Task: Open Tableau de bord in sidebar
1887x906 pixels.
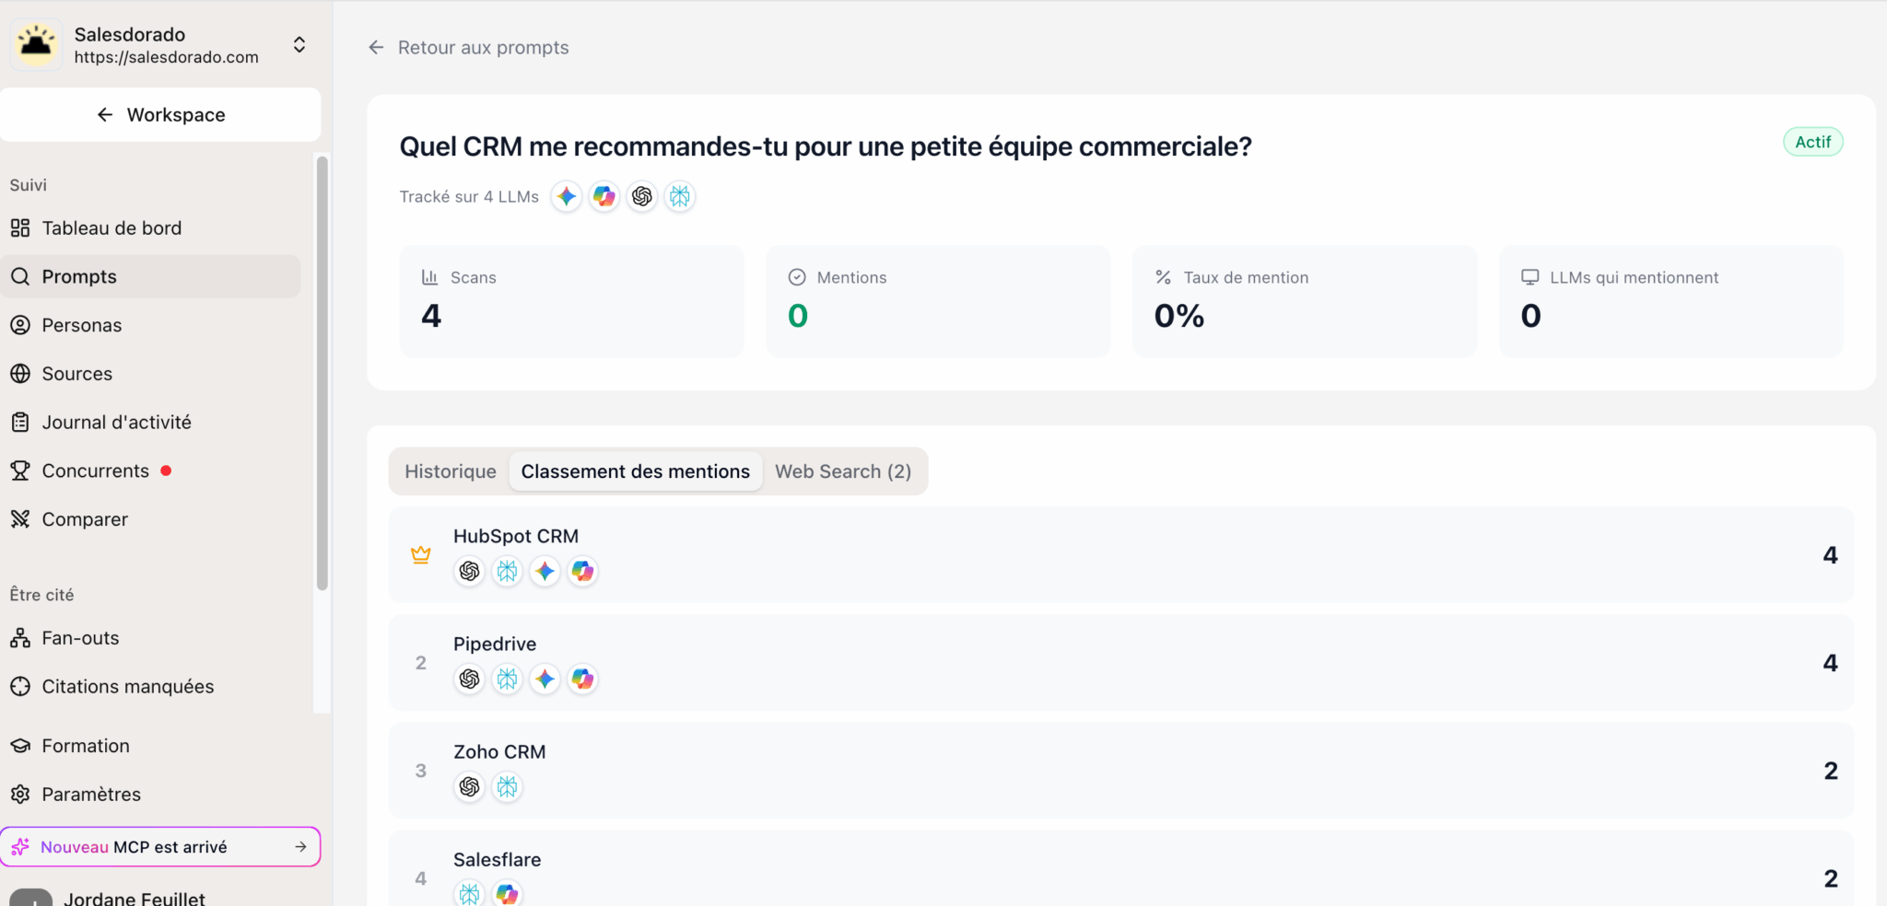Action: pos(150,228)
